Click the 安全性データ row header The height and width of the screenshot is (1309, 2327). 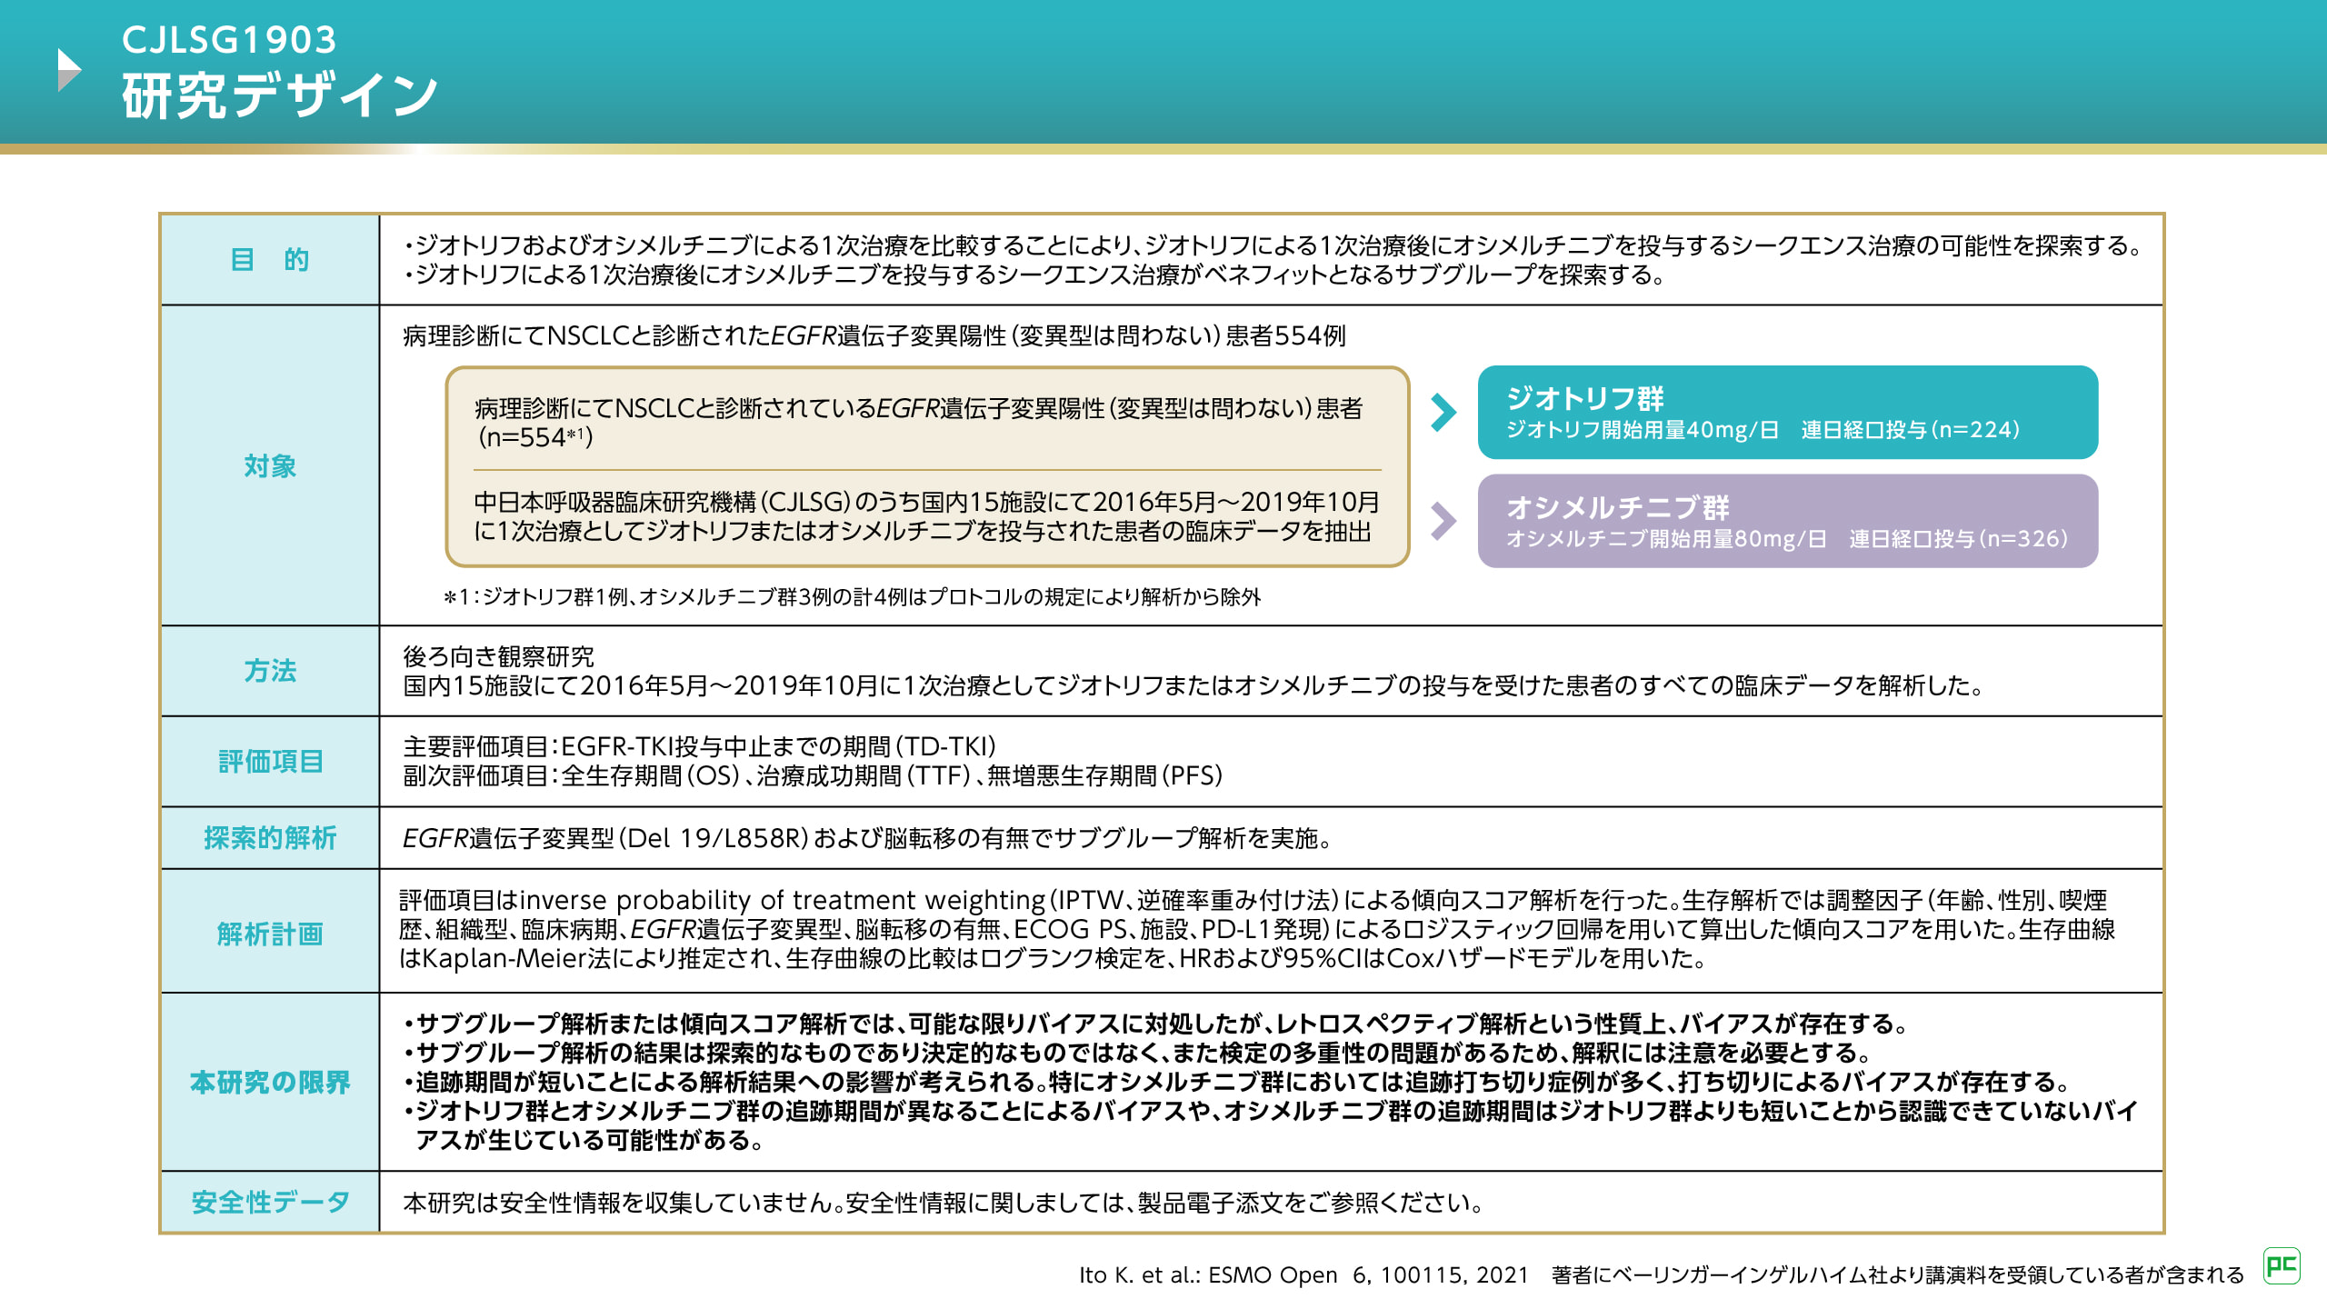click(x=270, y=1202)
